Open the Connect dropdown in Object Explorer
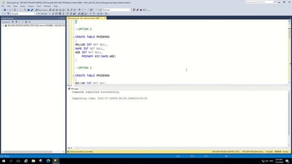 pos(6,22)
